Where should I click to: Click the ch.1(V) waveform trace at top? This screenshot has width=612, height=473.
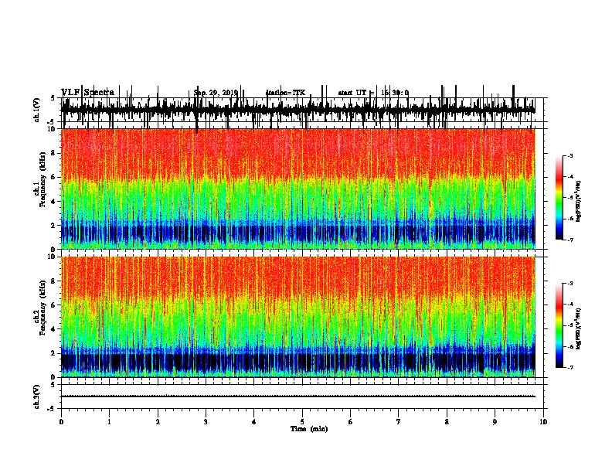298,110
